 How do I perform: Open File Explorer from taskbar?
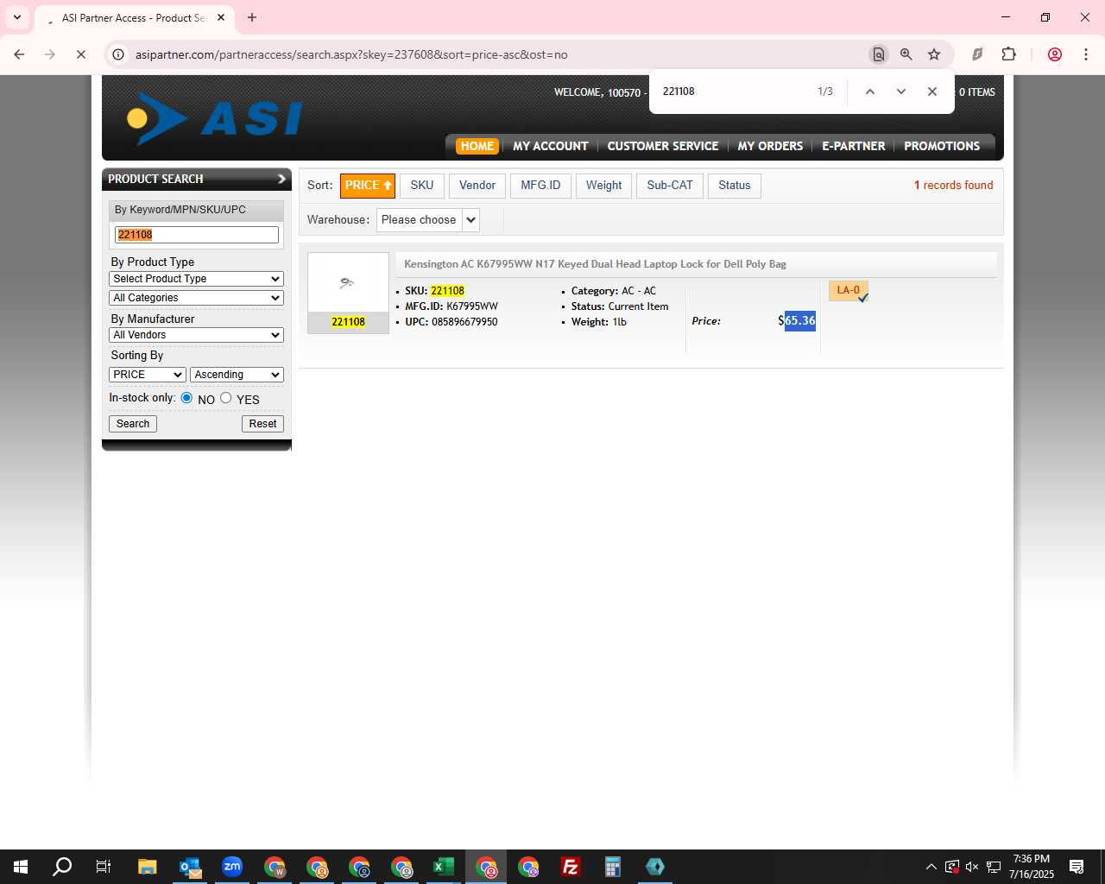pyautogui.click(x=147, y=867)
